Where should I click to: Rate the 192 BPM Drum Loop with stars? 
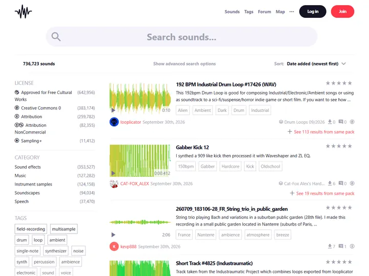pyautogui.click(x=339, y=83)
